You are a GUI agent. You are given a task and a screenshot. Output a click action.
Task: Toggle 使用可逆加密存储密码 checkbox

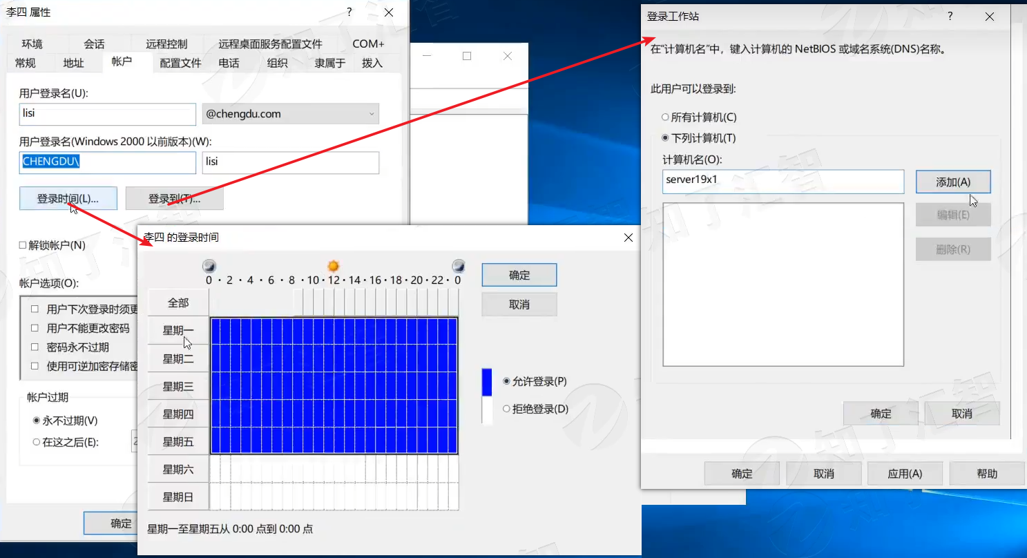pyautogui.click(x=35, y=366)
